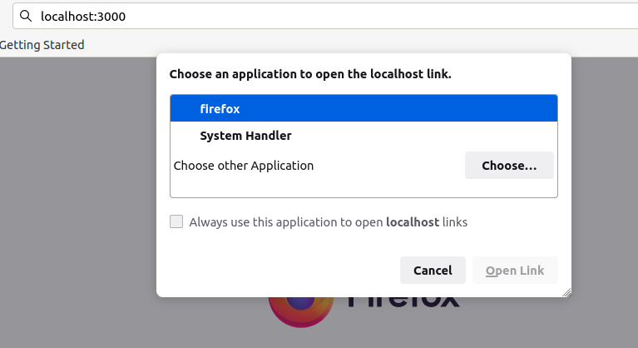Click the Choose other Application label

pos(244,166)
